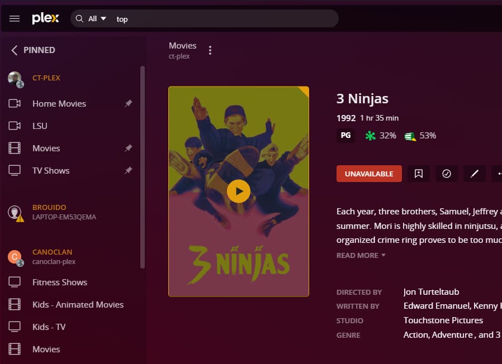Click the Movies breadcrumb title
Viewport: 502px width, 364px height.
(x=182, y=46)
